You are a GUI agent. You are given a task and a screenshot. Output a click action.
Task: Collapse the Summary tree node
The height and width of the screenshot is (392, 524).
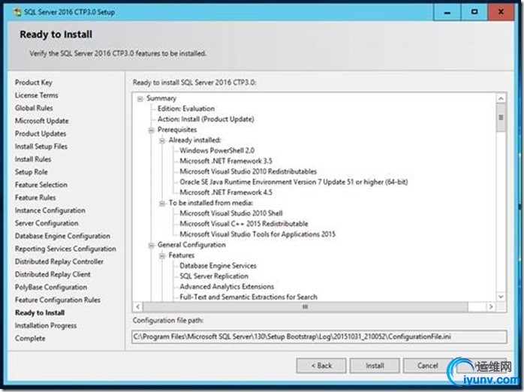click(x=140, y=98)
